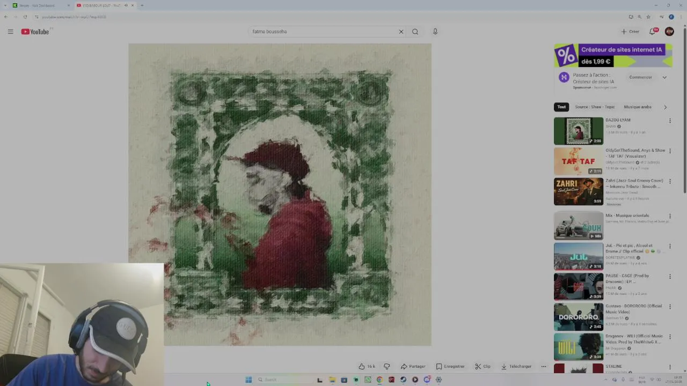Click Commencer on the sponsored ad
This screenshot has width=687, height=386.
point(640,77)
